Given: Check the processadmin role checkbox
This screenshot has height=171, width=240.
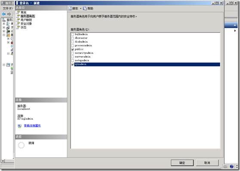Looking at the screenshot, I should pos(73,46).
